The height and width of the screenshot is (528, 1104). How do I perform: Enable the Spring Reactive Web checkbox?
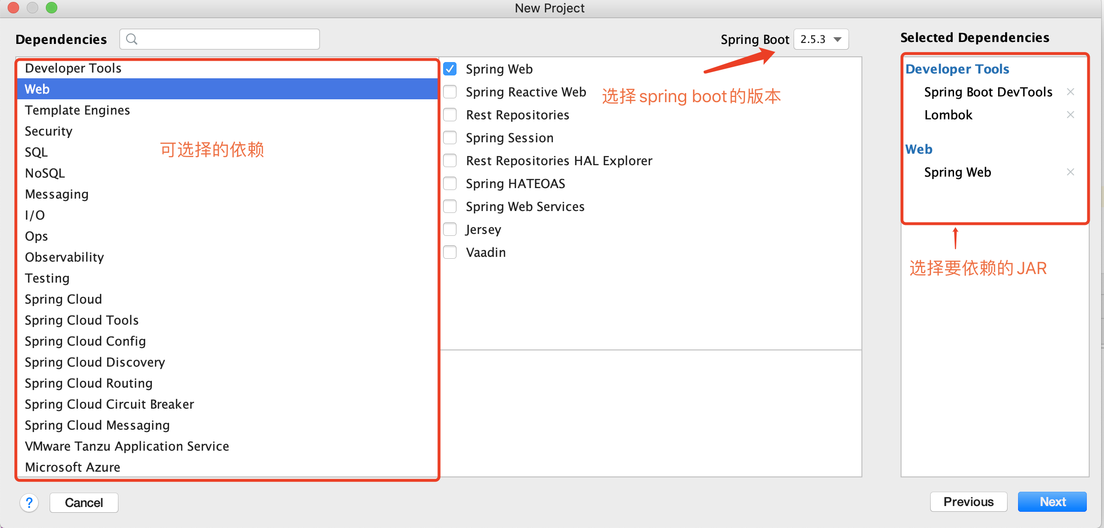(450, 92)
